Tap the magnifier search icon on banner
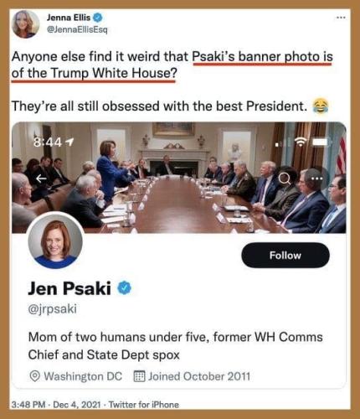360x419 pixels. tap(285, 178)
